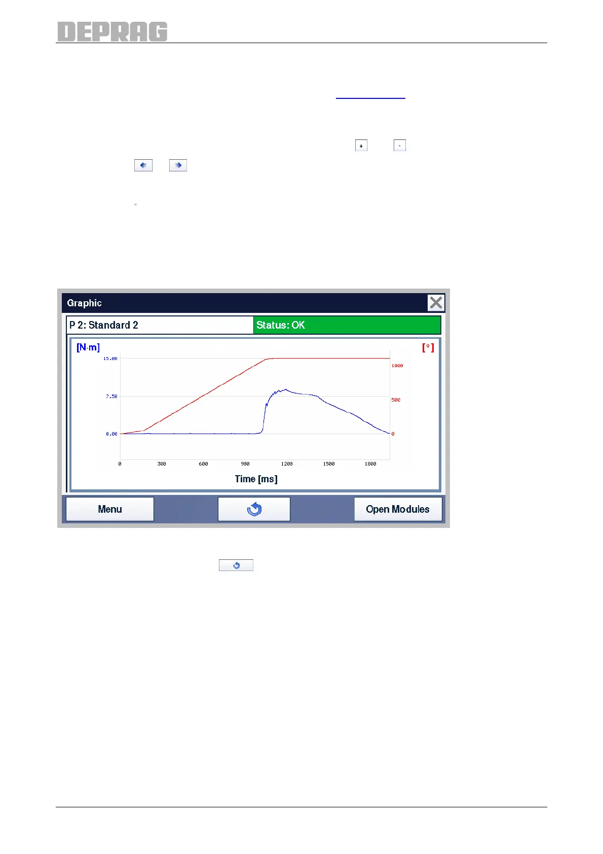This screenshot has width=603, height=854.
Task: Click the 500 angle axis value
Action: [x=396, y=400]
